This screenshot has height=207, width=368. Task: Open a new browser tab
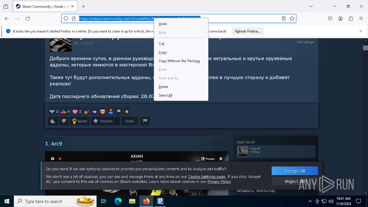(x=83, y=6)
